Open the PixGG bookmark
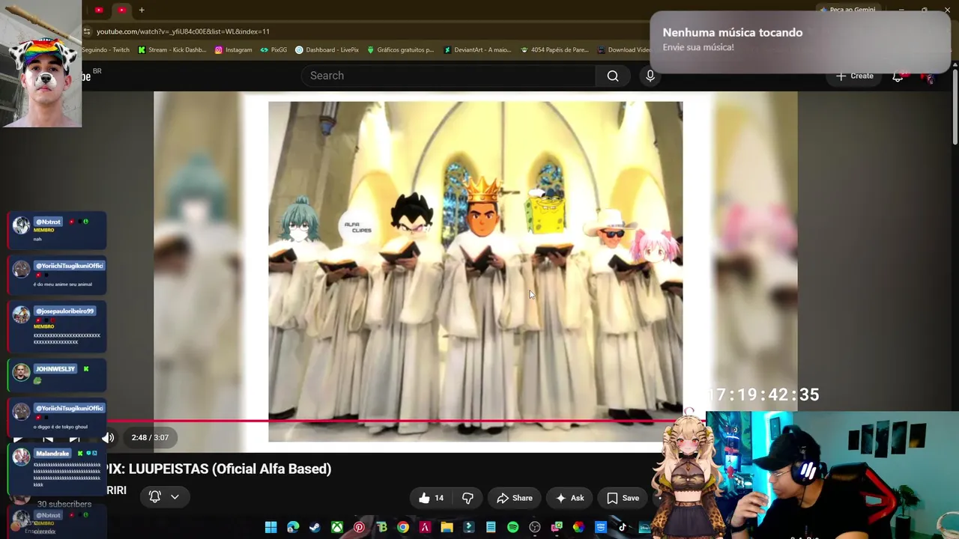The width and height of the screenshot is (959, 539). [273, 50]
